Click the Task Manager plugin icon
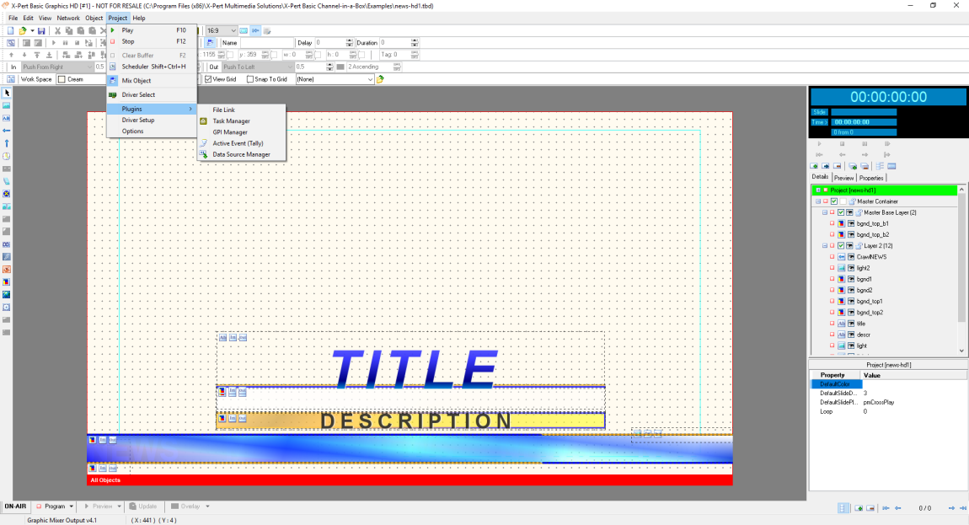The image size is (969, 525). tap(203, 121)
